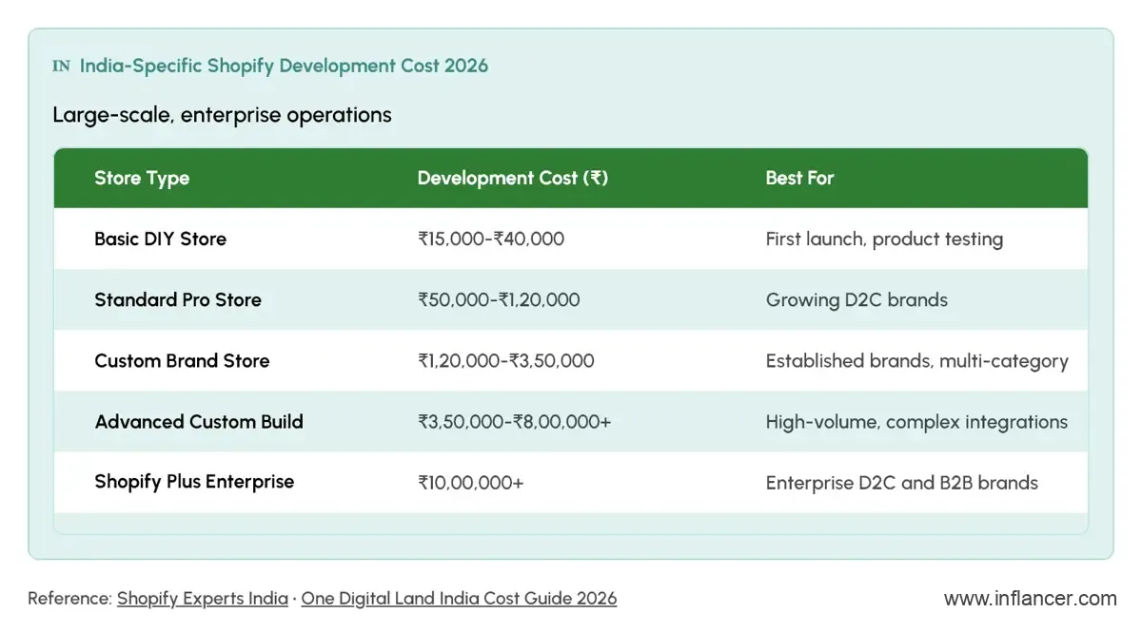Click the ₹1,20,000-₹3,50,000 cost value
The height and width of the screenshot is (632, 1142).
pyautogui.click(x=506, y=360)
